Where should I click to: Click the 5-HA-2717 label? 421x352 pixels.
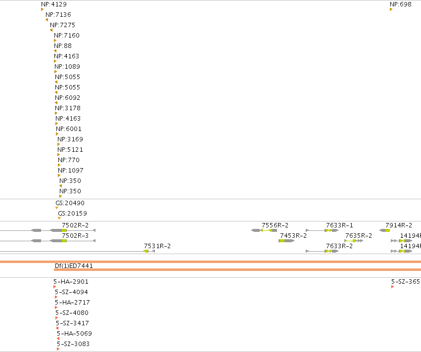73,303
